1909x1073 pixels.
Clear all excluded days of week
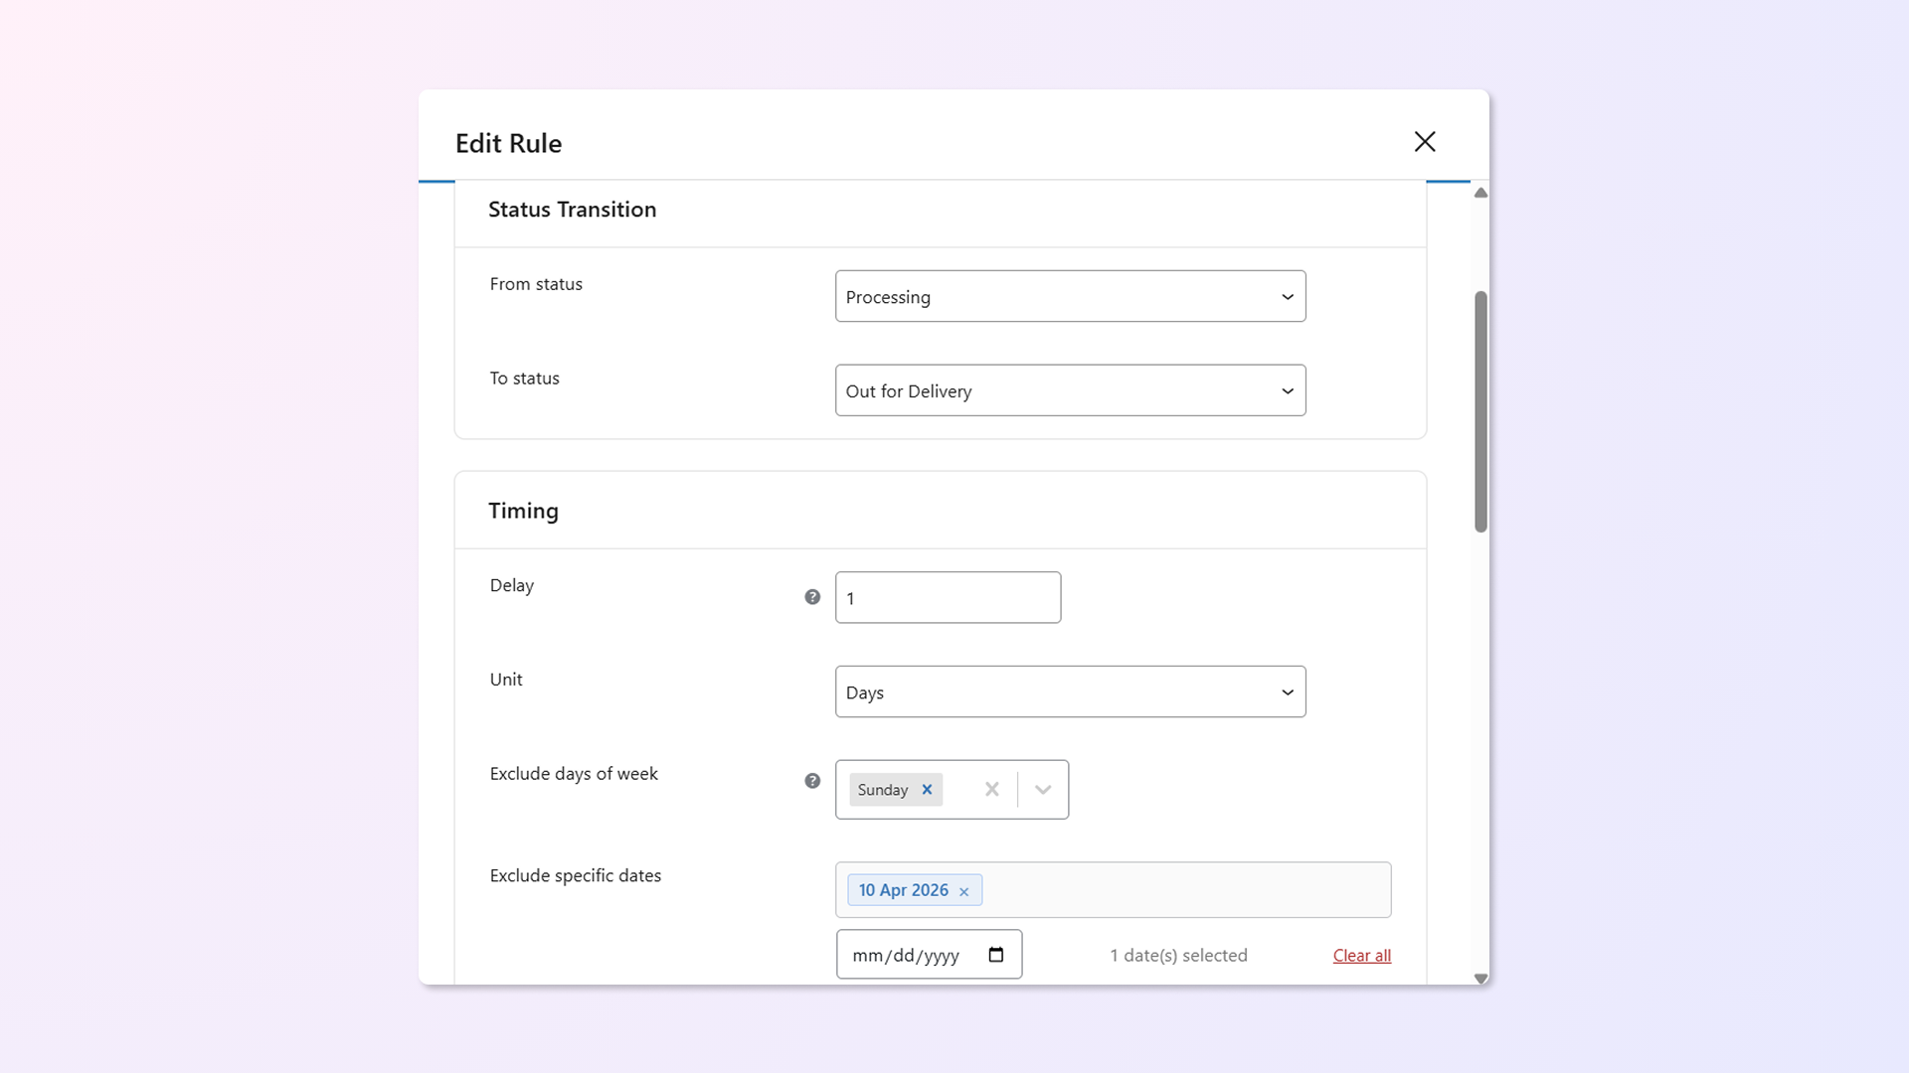point(991,790)
